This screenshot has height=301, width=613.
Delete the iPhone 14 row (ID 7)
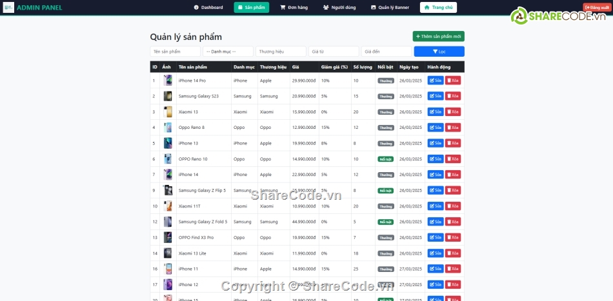[453, 175]
